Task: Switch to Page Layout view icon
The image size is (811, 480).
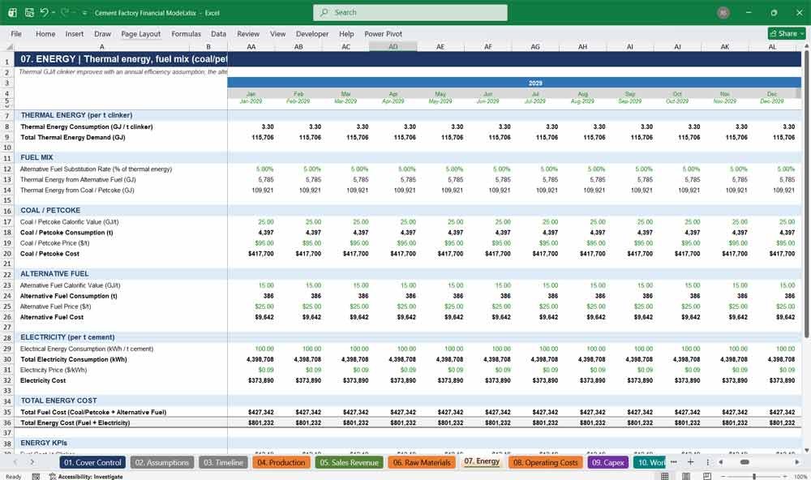Action: tap(686, 476)
